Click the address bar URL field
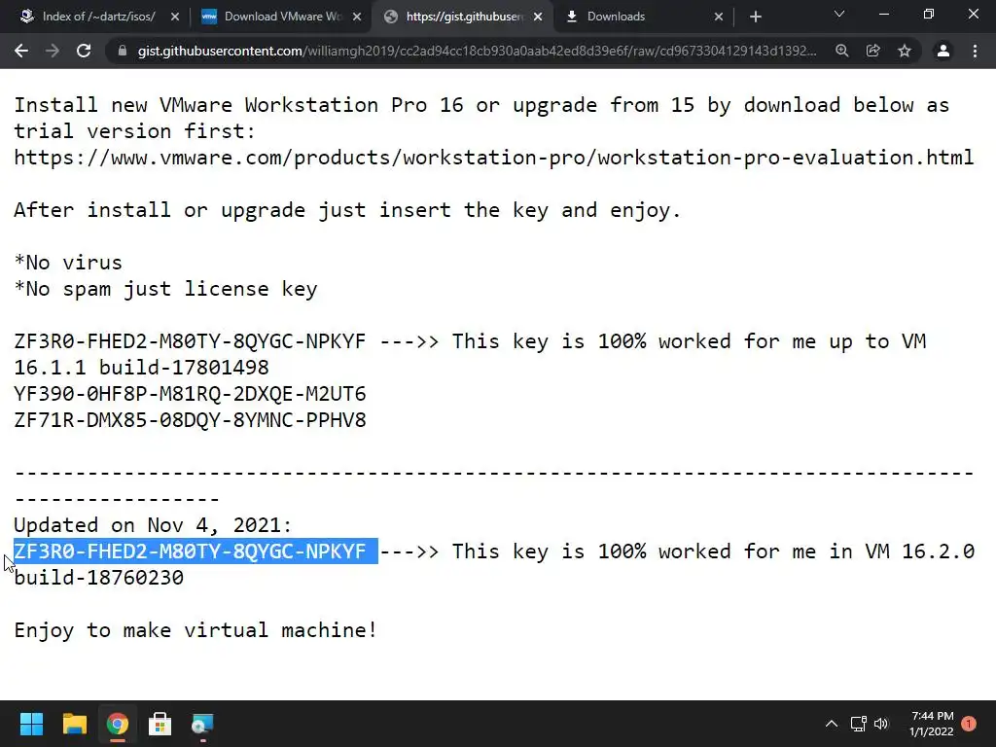Screen dimensions: 996x747 pyautogui.click(x=477, y=51)
